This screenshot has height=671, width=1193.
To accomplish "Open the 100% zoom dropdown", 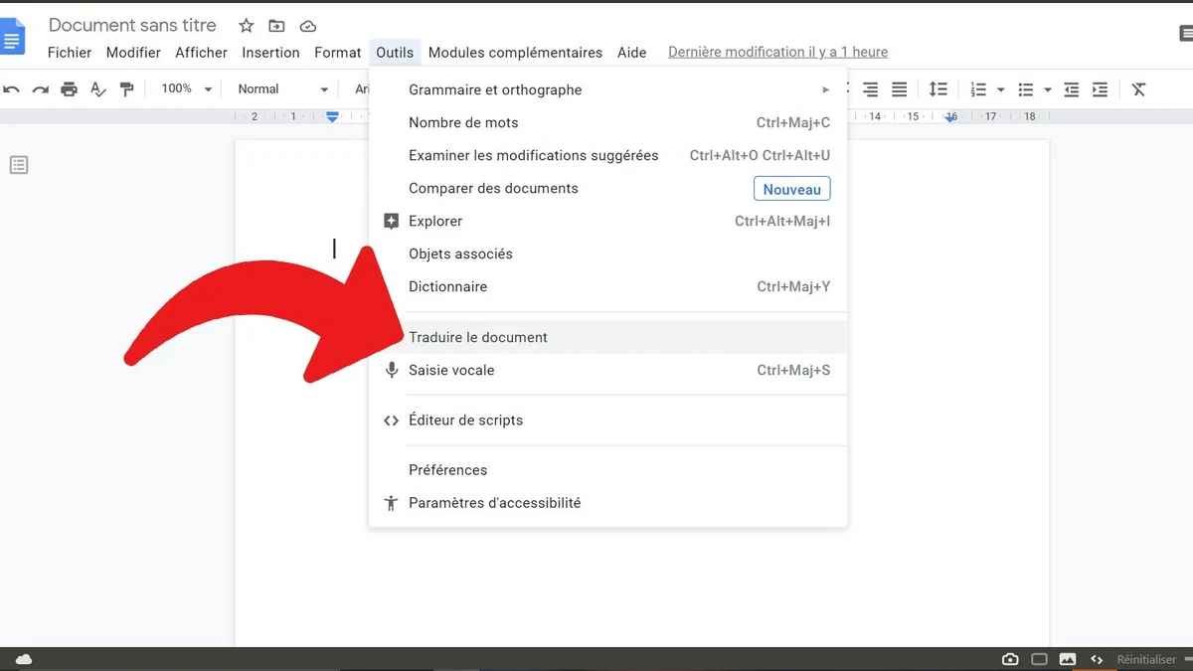I will (x=187, y=89).
